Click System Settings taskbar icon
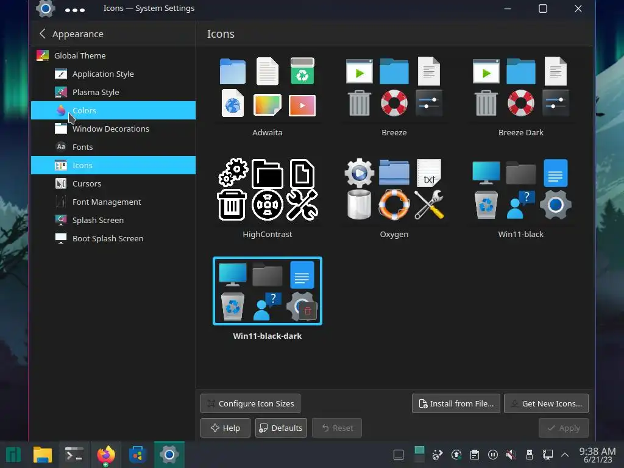The width and height of the screenshot is (624, 468). [169, 455]
